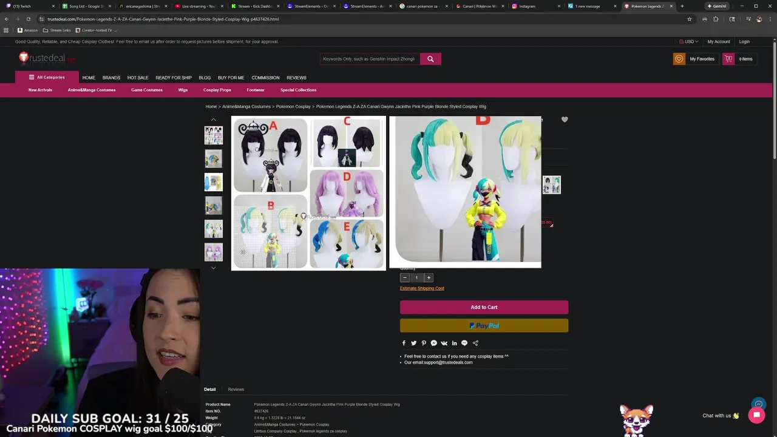The image size is (777, 437).
Task: Open browser extensions puzzle icon
Action: (716, 19)
